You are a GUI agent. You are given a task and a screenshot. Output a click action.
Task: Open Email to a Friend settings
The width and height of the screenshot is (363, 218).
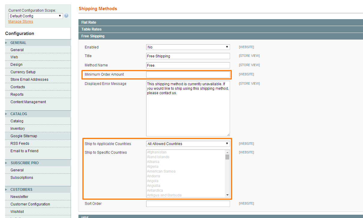pos(24,151)
